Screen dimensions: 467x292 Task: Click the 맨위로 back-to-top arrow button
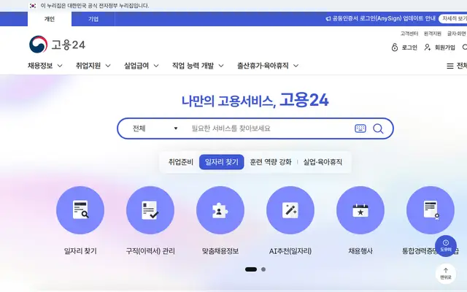point(446,274)
